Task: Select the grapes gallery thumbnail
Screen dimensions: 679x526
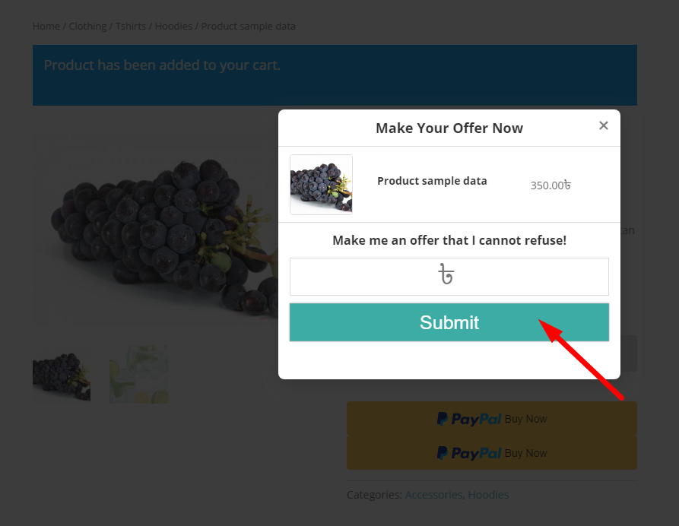Action: click(62, 374)
